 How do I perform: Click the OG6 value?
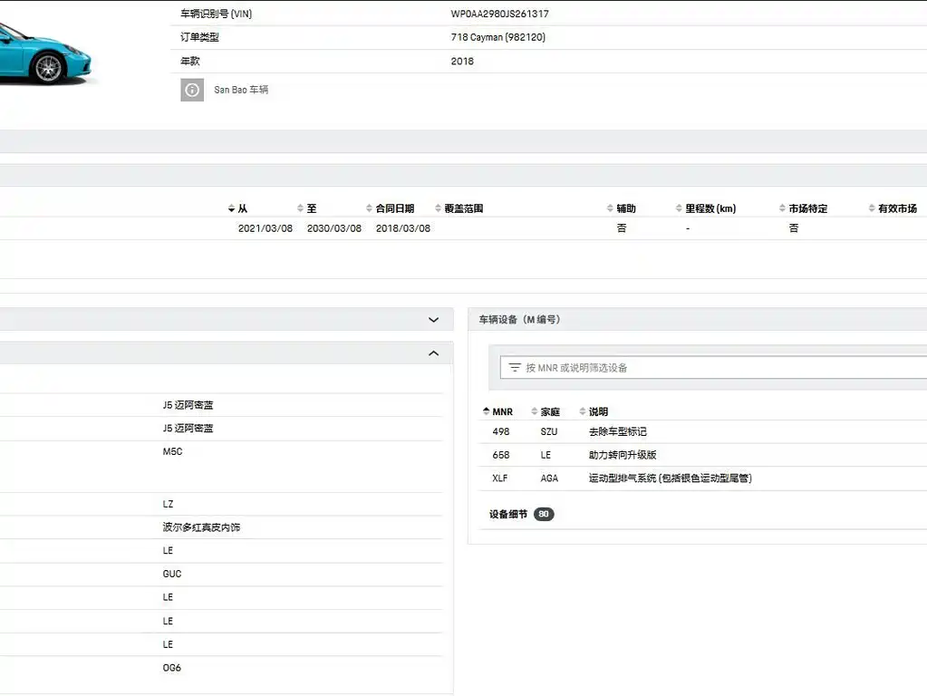tap(171, 668)
